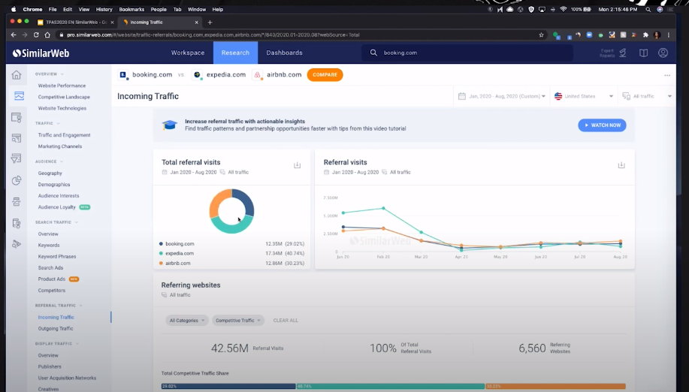Click the Clear All filters link

point(286,321)
